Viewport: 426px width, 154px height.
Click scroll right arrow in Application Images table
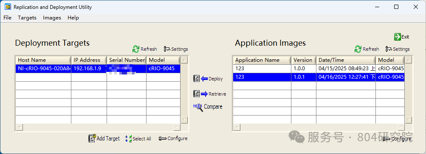click(x=401, y=127)
